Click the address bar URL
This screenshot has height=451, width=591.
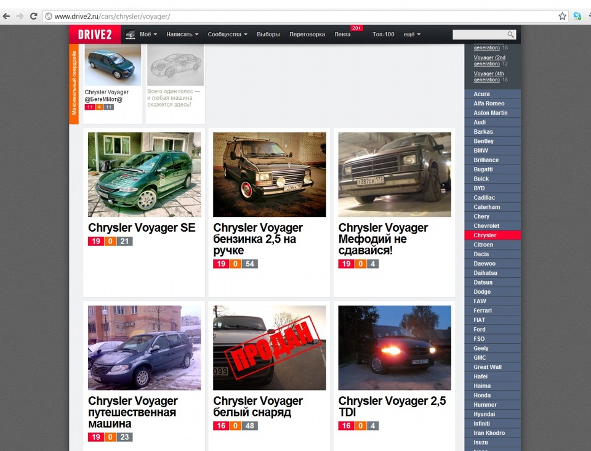tap(112, 17)
